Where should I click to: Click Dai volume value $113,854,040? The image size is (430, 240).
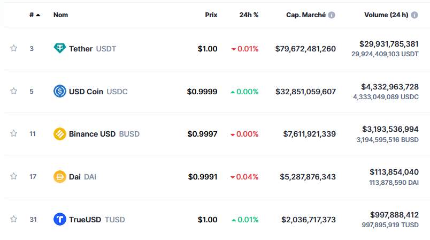click(x=394, y=172)
